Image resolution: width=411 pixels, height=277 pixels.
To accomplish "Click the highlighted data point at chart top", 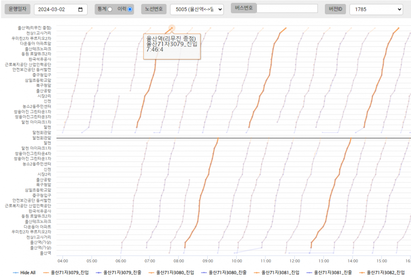I will tap(172, 28).
